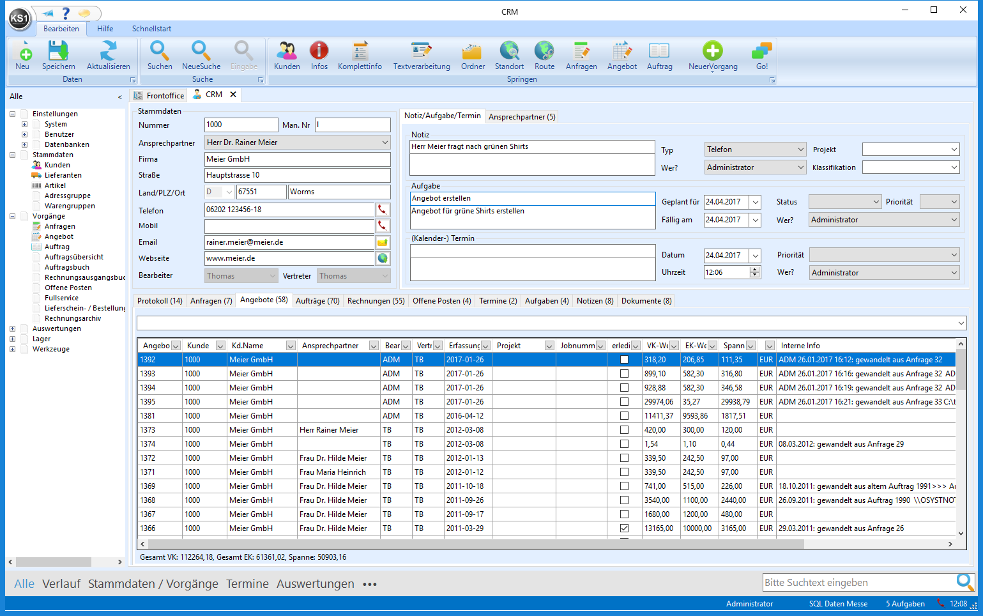This screenshot has height=616, width=983.
Task: Expand the Auswertungen tree node
Action: [12, 328]
